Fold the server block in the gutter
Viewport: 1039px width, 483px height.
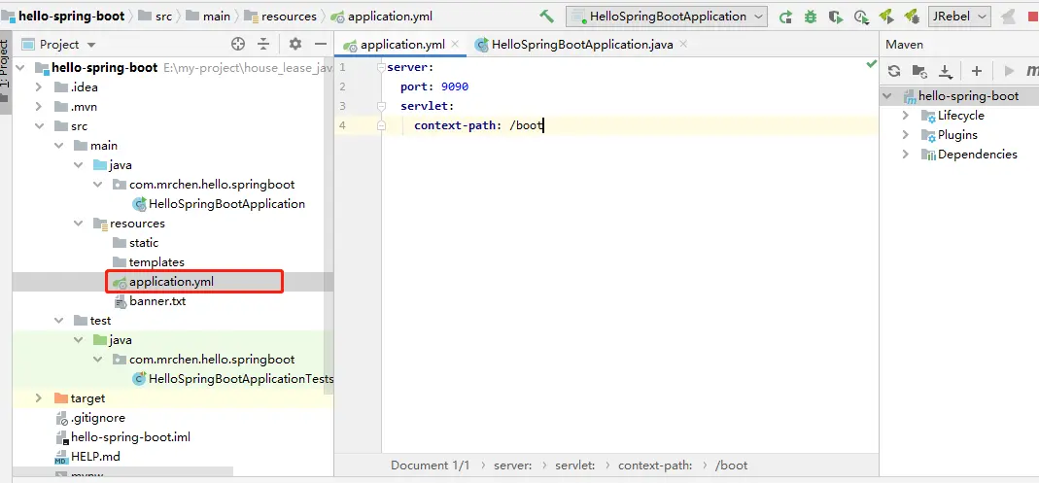[381, 67]
